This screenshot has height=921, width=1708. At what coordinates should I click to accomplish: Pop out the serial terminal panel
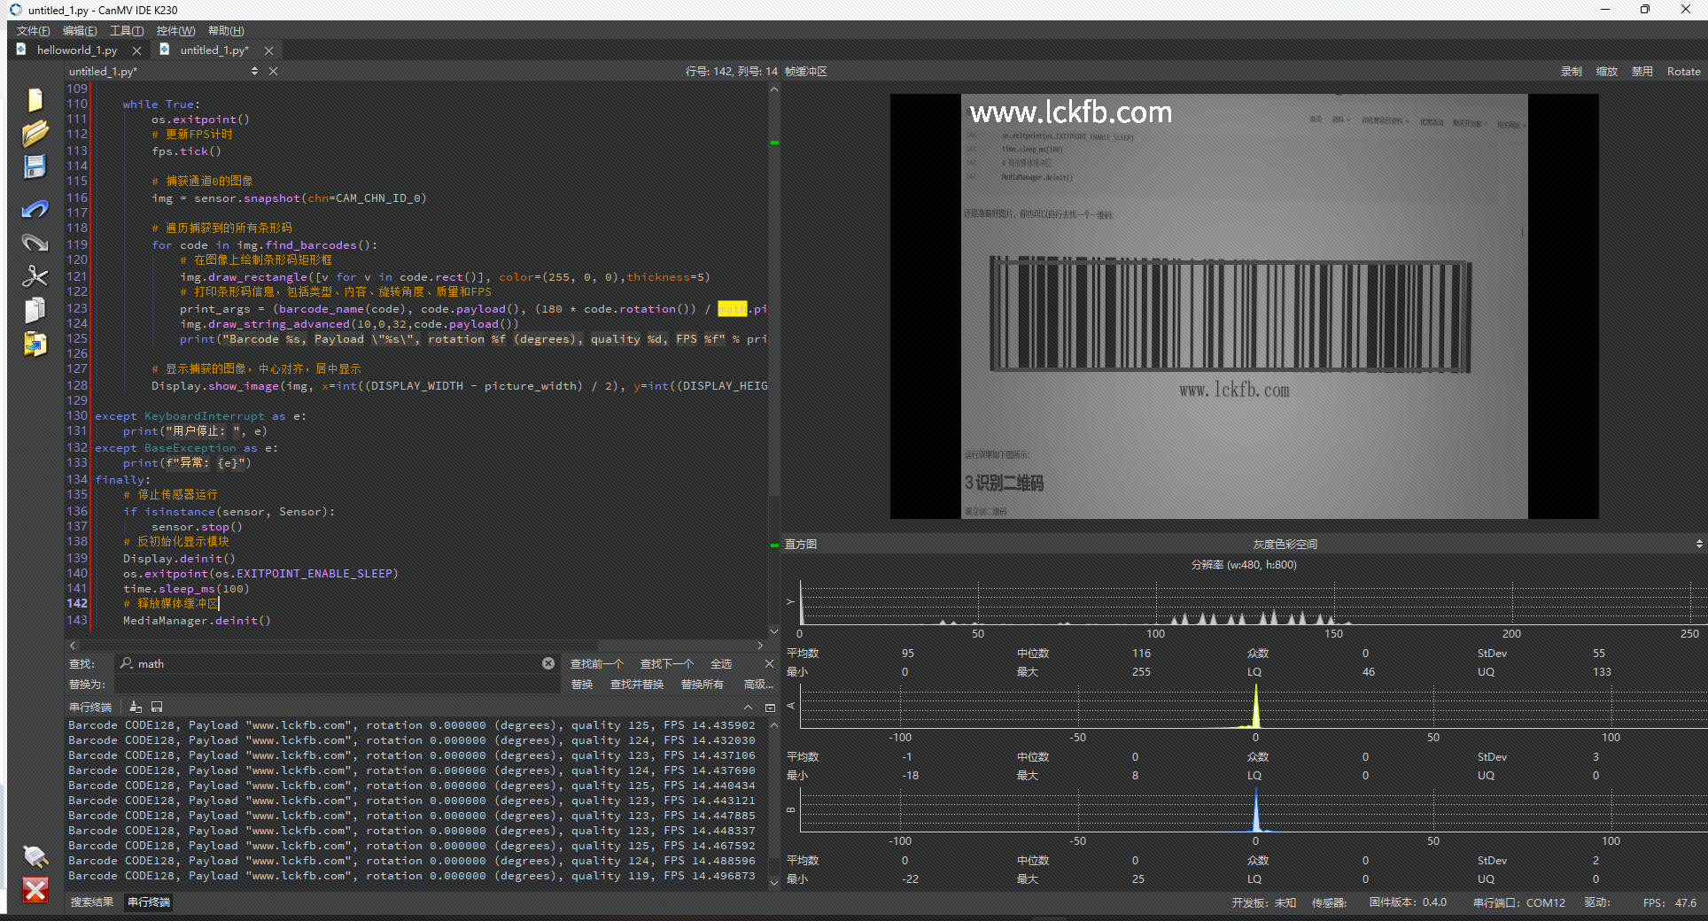pyautogui.click(x=770, y=707)
